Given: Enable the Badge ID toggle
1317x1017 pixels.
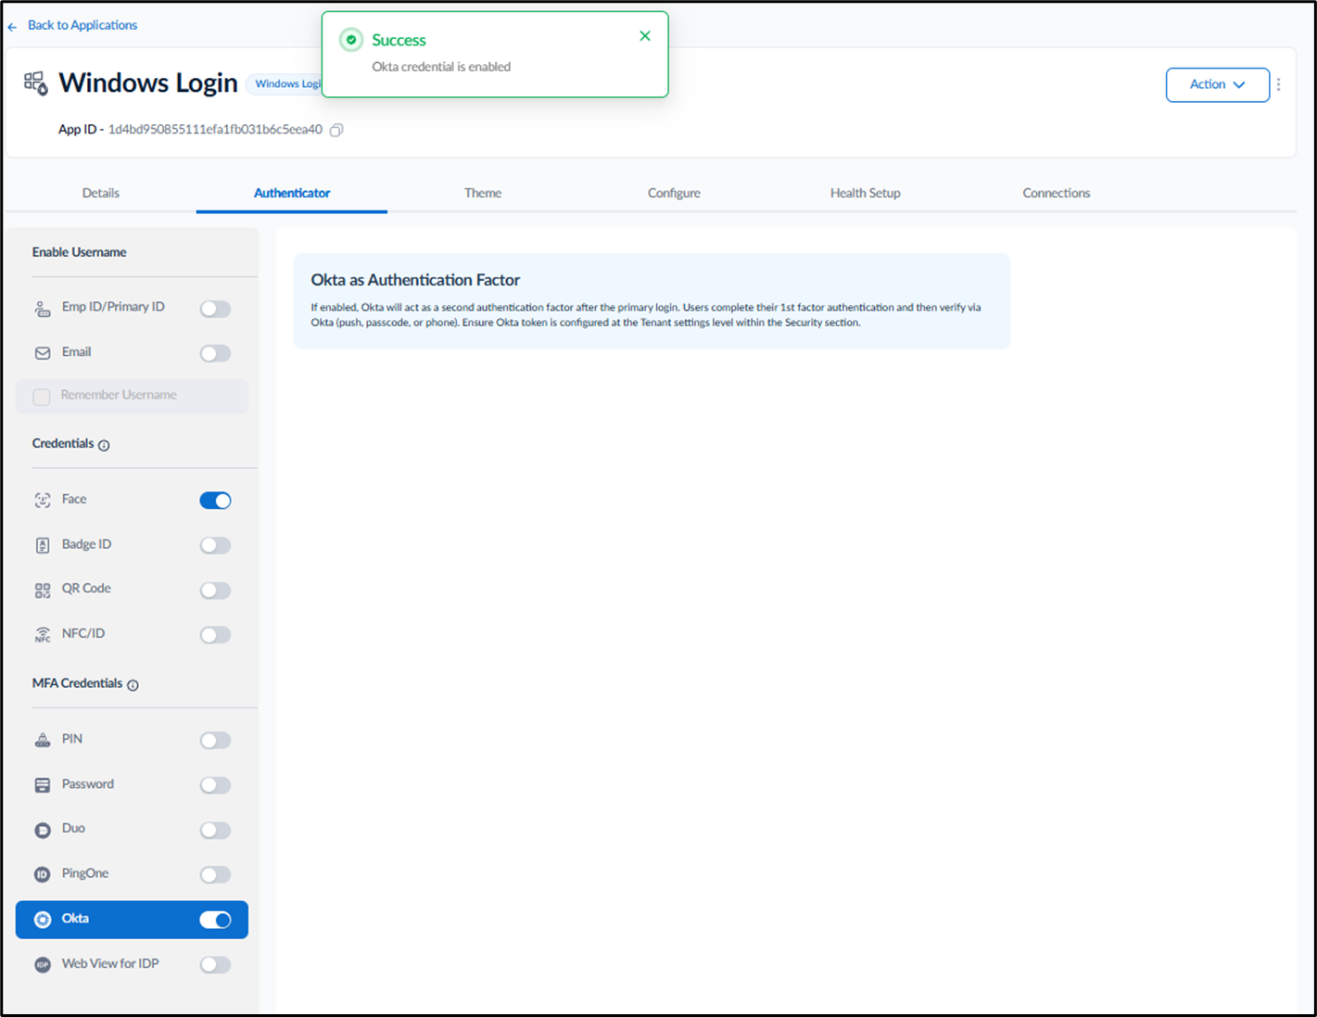Looking at the screenshot, I should 215,545.
